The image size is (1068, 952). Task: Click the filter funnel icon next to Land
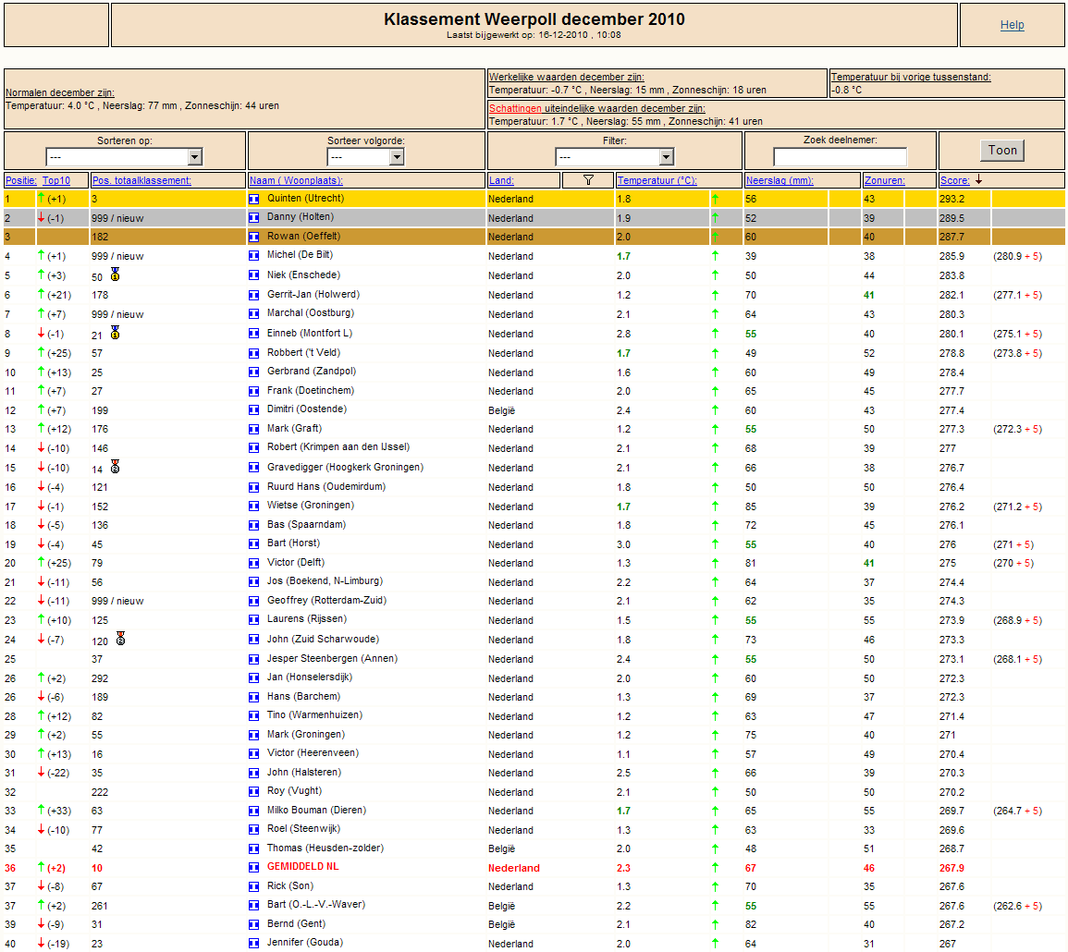click(x=588, y=180)
